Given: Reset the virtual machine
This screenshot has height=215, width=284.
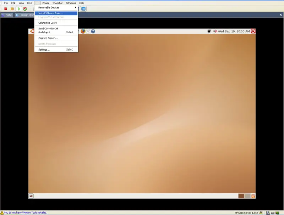Looking at the screenshot, I should (x=25, y=9).
